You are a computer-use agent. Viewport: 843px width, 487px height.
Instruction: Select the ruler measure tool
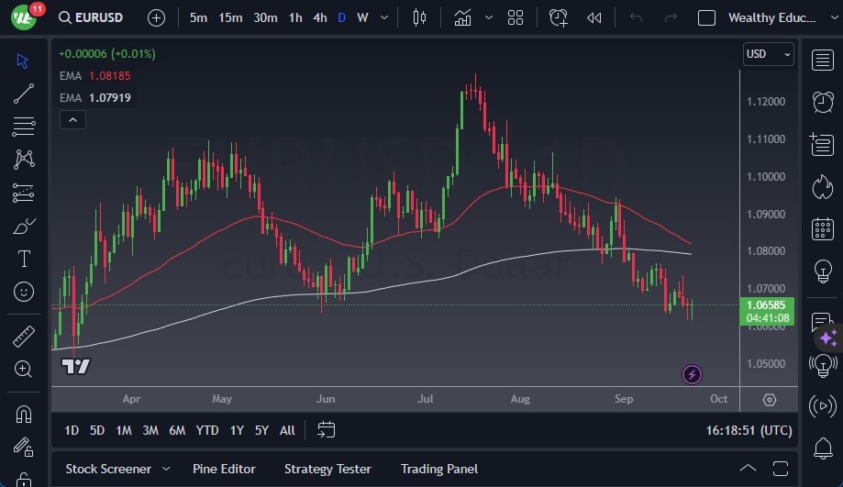coord(24,337)
